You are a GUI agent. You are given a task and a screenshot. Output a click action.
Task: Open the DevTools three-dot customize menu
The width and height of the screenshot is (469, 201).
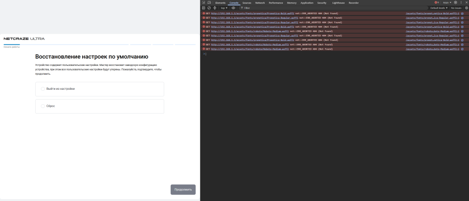pyautogui.click(x=461, y=3)
